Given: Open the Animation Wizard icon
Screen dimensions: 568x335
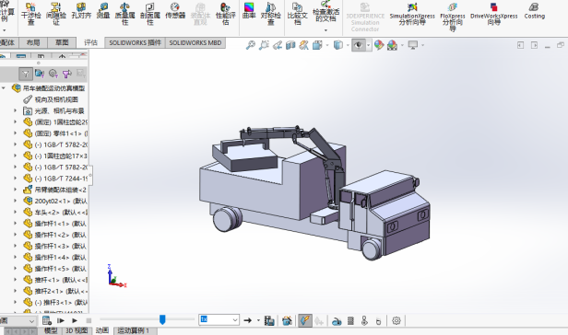Looking at the screenshot, I should (287, 320).
